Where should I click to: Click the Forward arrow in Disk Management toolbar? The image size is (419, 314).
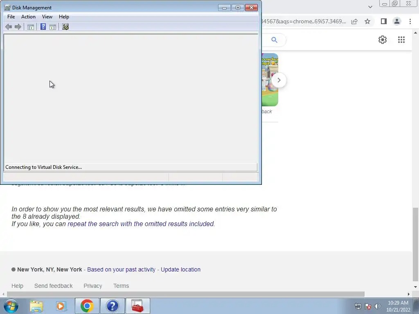click(x=18, y=27)
